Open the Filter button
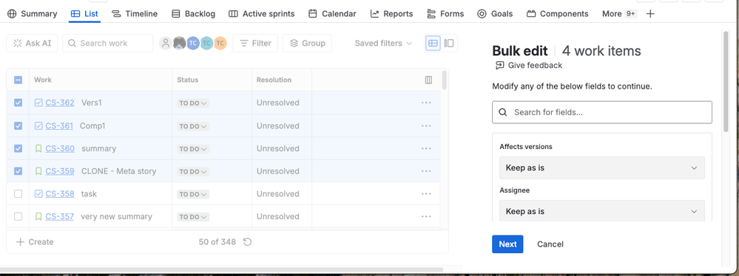The width and height of the screenshot is (739, 276). pos(255,44)
